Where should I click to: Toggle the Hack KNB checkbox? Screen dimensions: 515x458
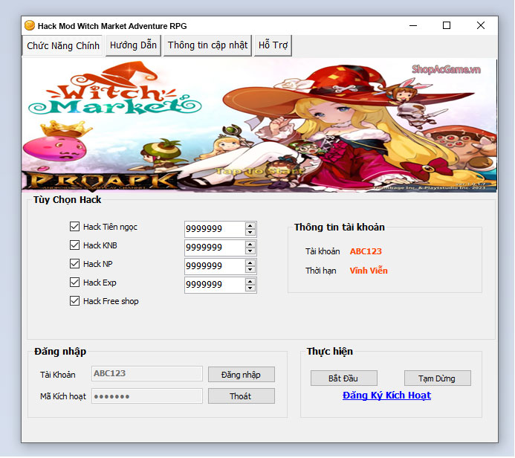[74, 245]
